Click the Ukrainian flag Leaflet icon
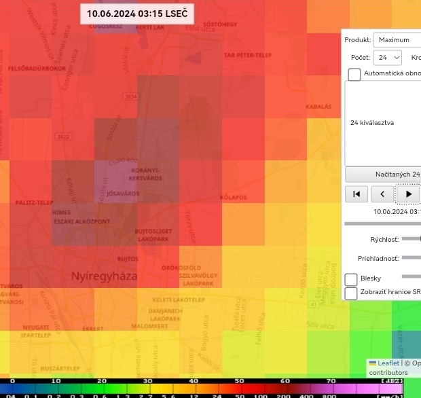This screenshot has height=398, width=421. pyautogui.click(x=373, y=363)
